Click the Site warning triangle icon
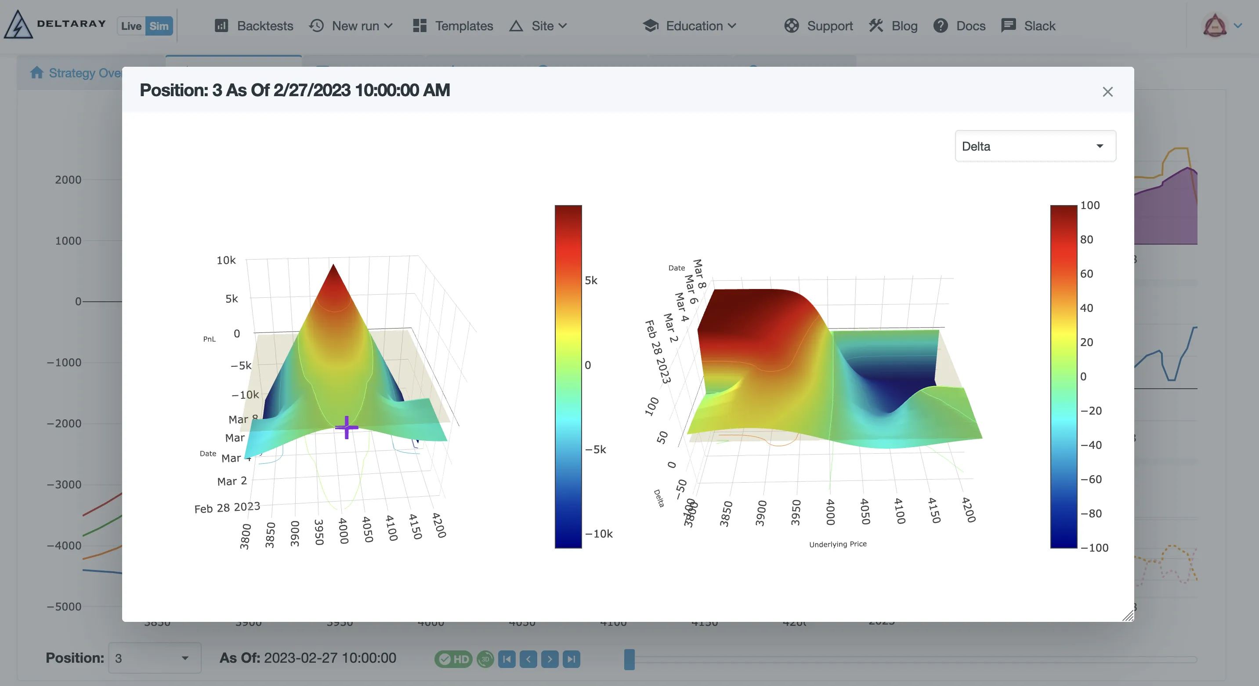This screenshot has width=1259, height=686. tap(517, 25)
